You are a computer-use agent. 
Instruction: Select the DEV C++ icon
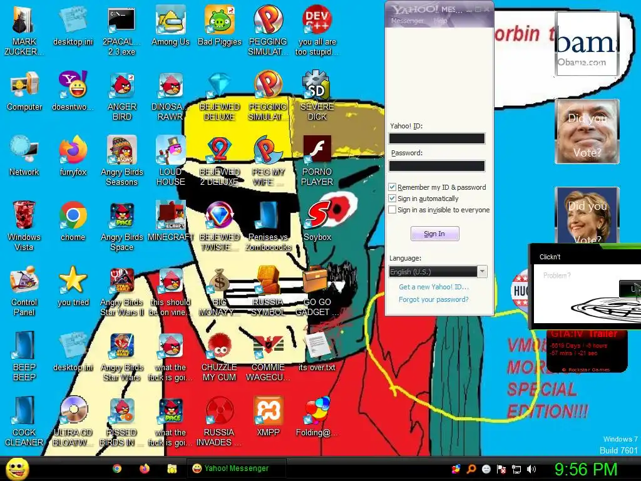pyautogui.click(x=317, y=30)
